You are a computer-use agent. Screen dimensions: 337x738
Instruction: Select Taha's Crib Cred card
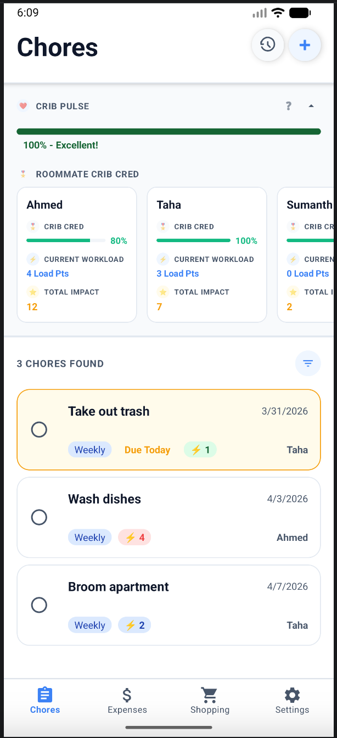point(206,254)
